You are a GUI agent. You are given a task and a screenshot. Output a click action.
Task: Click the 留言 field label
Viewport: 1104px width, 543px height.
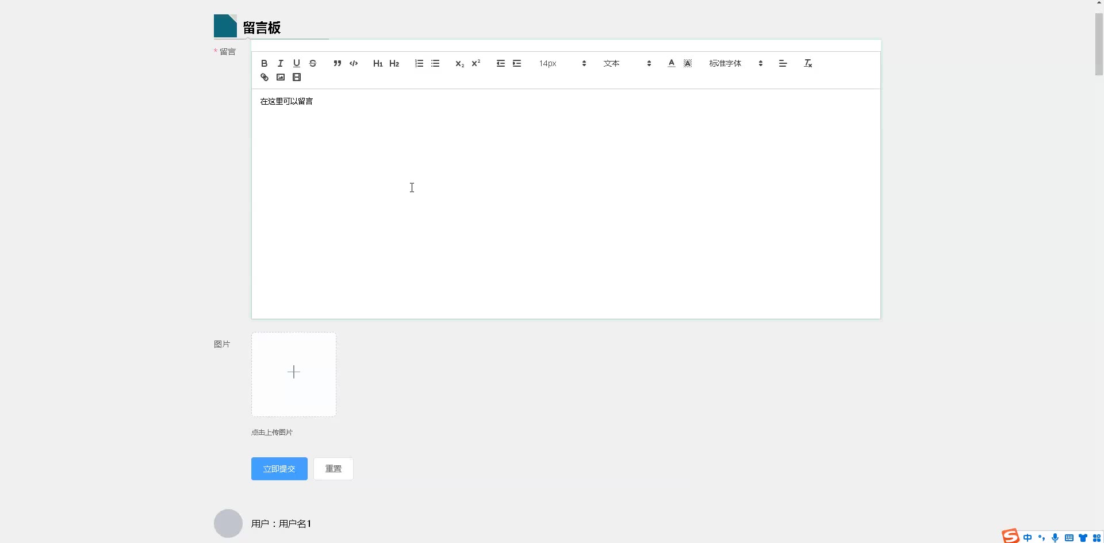pos(228,52)
